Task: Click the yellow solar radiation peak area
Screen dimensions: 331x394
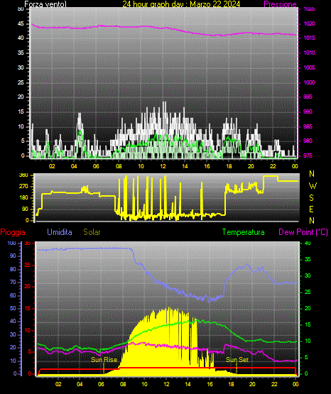Action: click(x=166, y=339)
